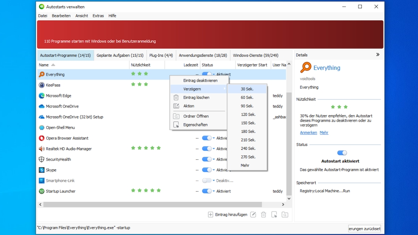Image resolution: width=418 pixels, height=235 pixels.
Task: Switch to Anwendungsdienste (18/28) tab
Action: click(x=203, y=55)
